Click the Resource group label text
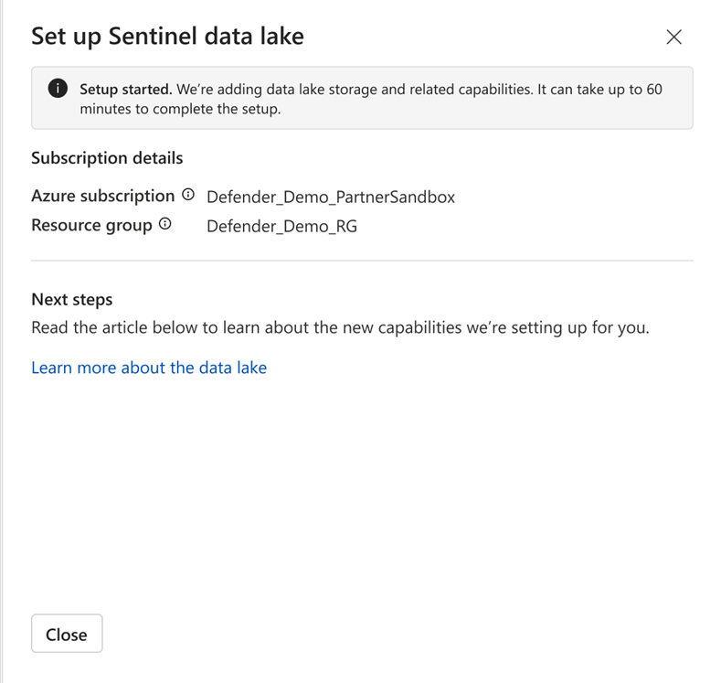 pyautogui.click(x=91, y=225)
